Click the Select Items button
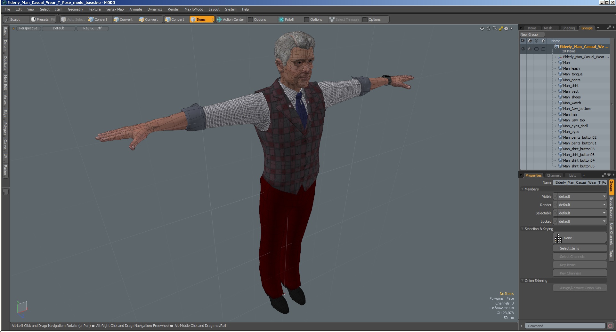The width and height of the screenshot is (616, 332). (580, 248)
